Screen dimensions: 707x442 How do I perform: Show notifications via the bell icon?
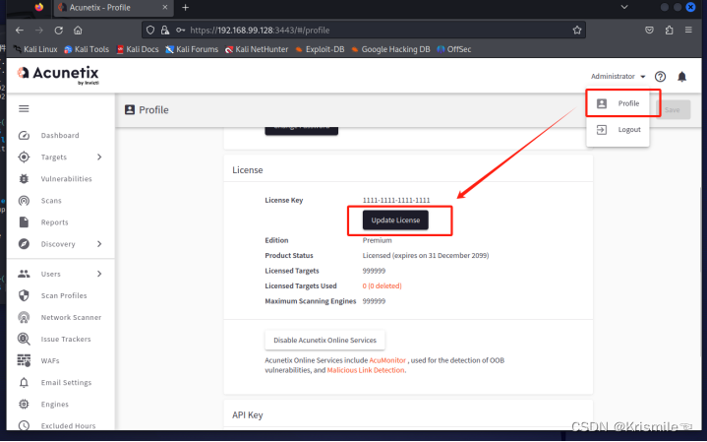coord(682,77)
